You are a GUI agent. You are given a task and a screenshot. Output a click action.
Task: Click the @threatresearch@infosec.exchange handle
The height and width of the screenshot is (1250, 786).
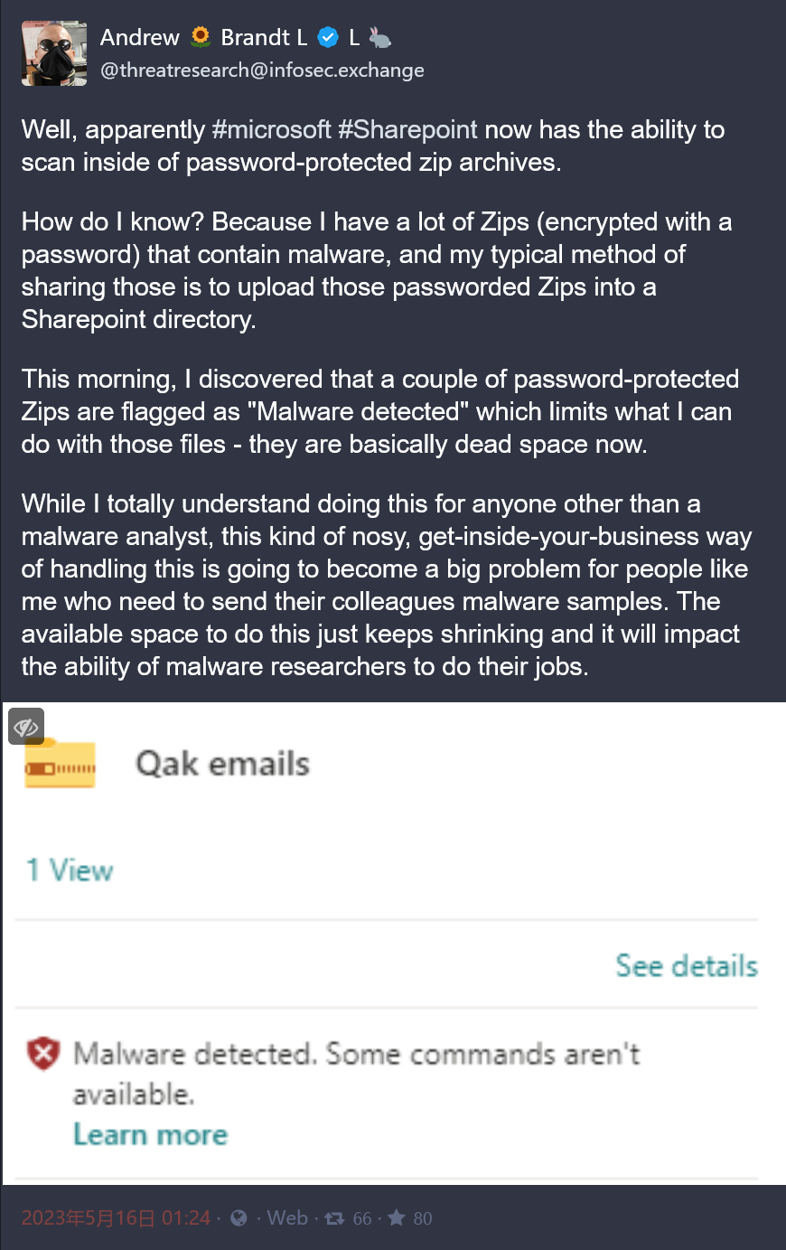(x=262, y=70)
